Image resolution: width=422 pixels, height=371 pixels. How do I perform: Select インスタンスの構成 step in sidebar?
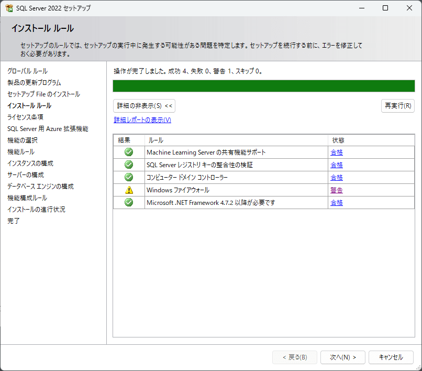click(30, 163)
